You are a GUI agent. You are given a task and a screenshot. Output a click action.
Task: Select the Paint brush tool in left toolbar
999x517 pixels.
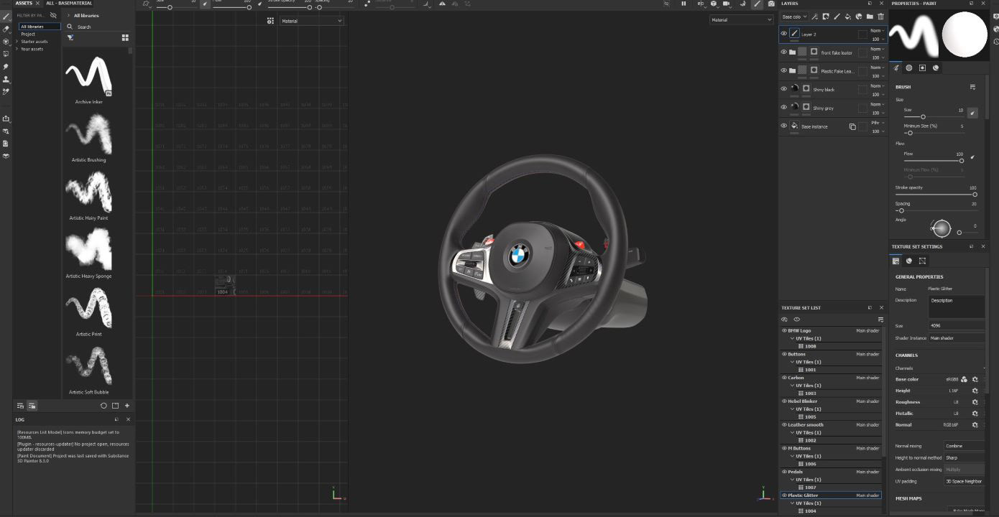[x=6, y=17]
